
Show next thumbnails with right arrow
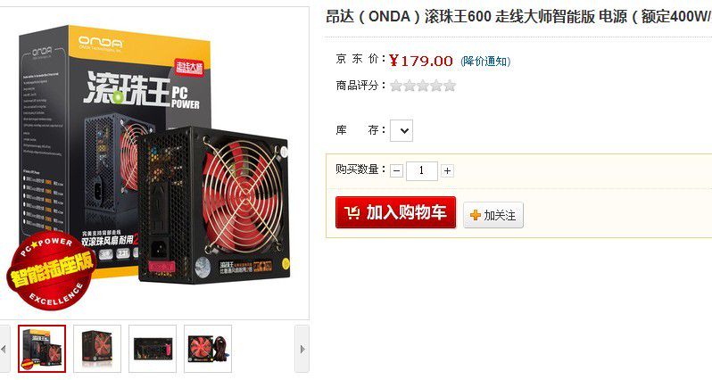point(302,349)
